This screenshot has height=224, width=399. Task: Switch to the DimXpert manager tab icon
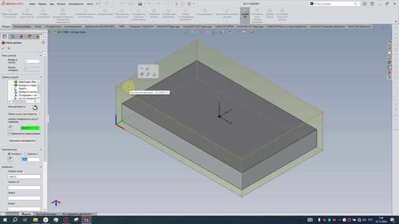pos(21,37)
